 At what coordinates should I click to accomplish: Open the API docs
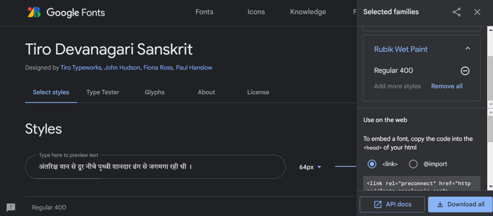tap(392, 204)
